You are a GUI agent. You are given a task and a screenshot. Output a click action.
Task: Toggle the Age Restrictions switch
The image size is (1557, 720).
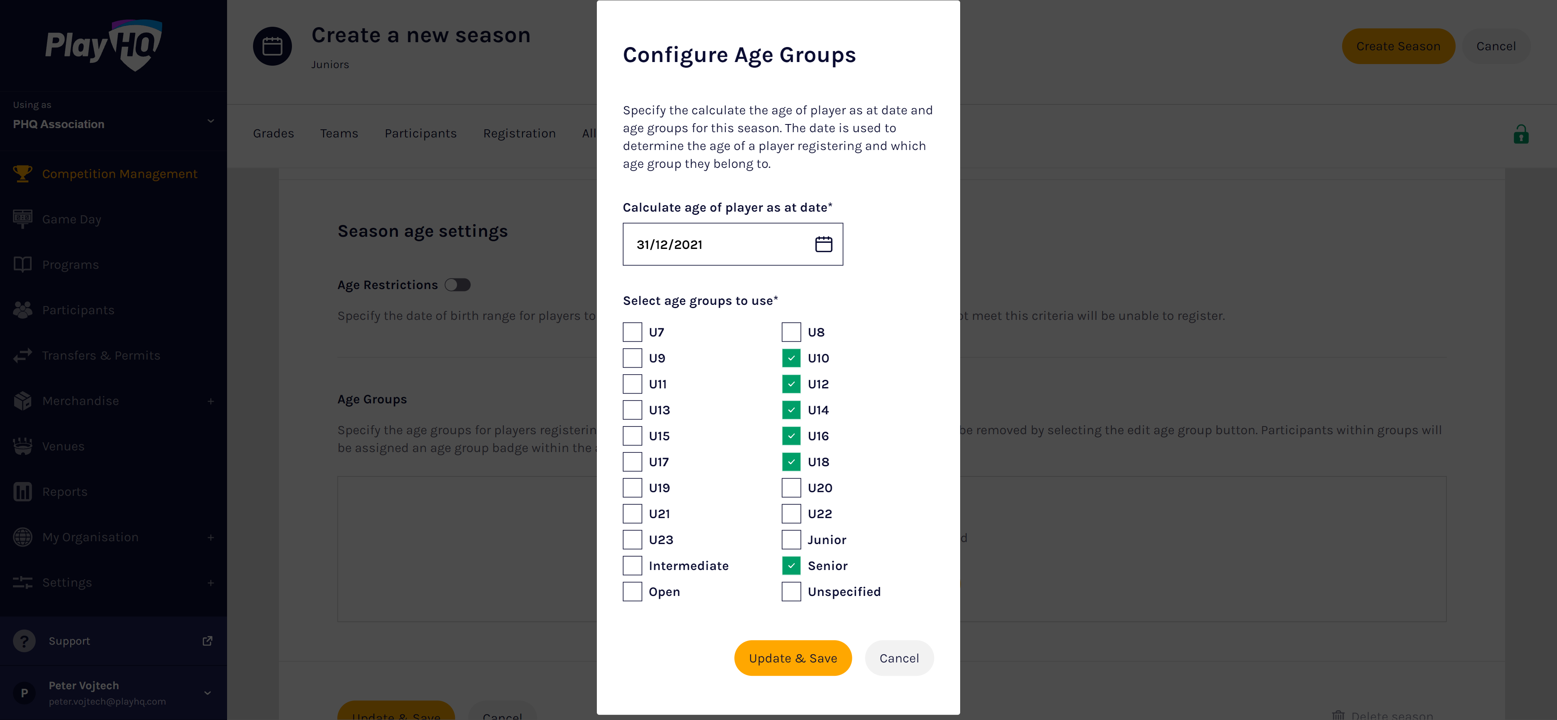pos(457,285)
